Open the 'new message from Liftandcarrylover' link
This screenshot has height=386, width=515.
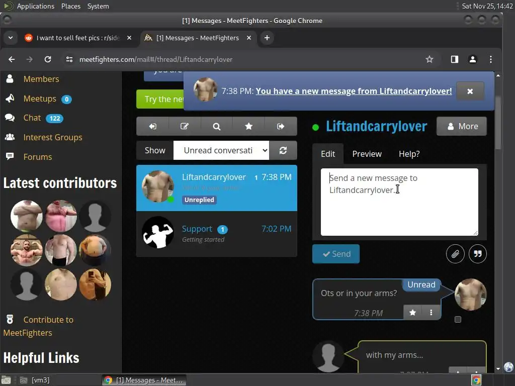354,91
